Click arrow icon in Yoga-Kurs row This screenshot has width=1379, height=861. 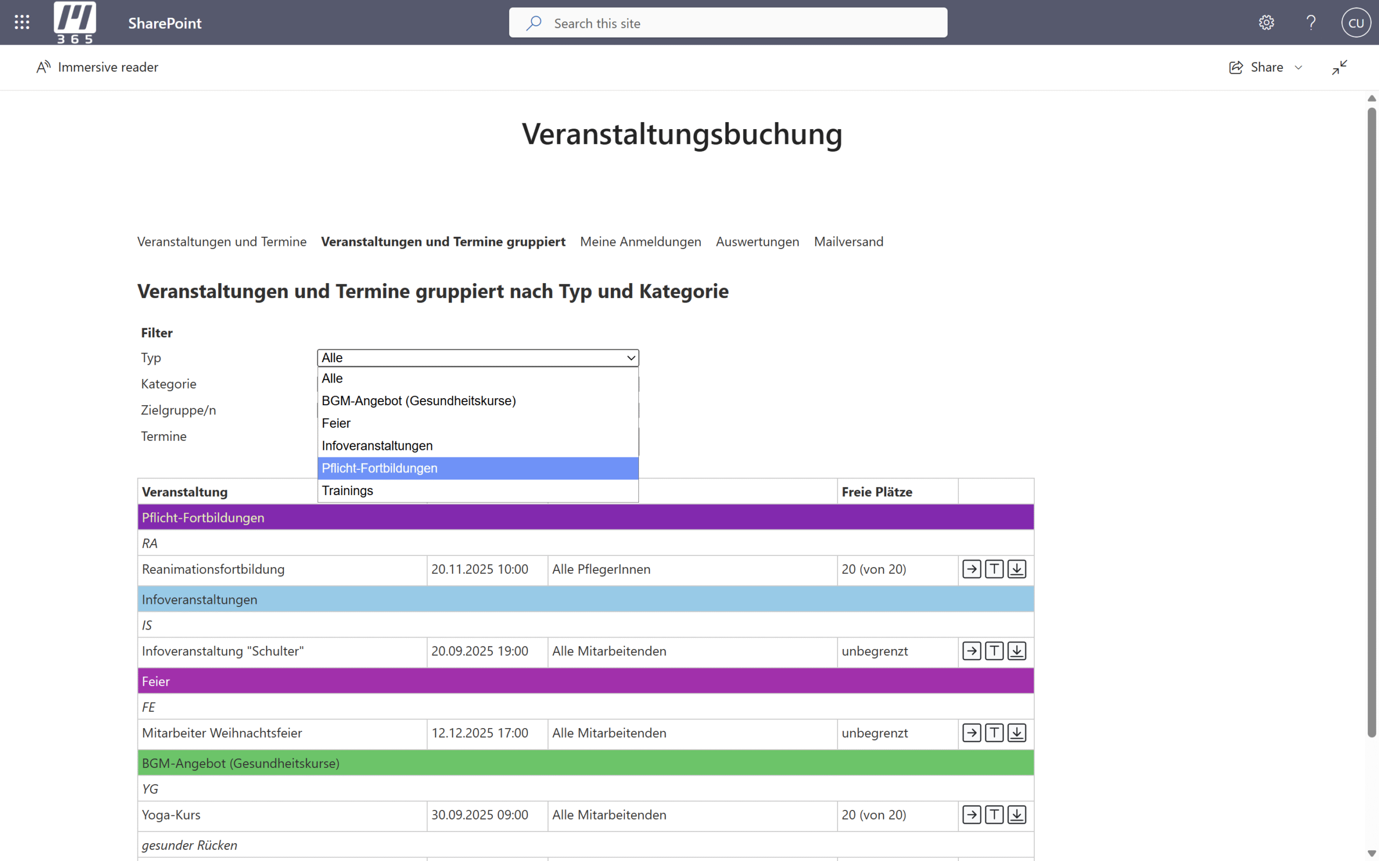972,815
